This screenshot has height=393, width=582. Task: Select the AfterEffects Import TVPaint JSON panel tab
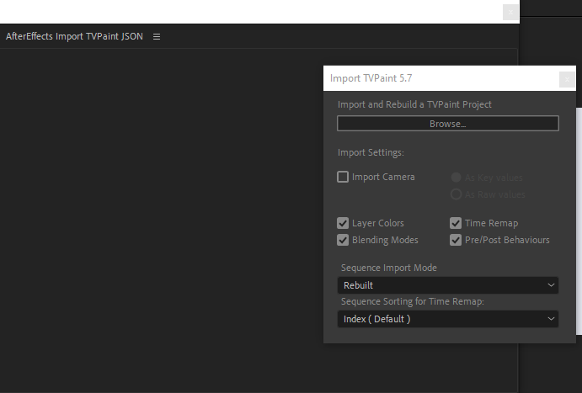(74, 36)
